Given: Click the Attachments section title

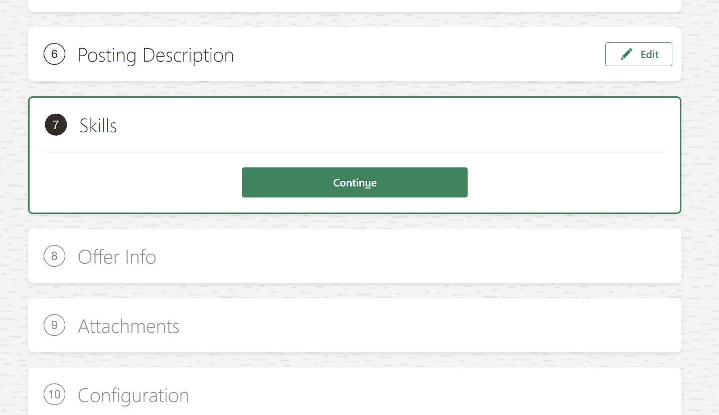Looking at the screenshot, I should point(128,326).
